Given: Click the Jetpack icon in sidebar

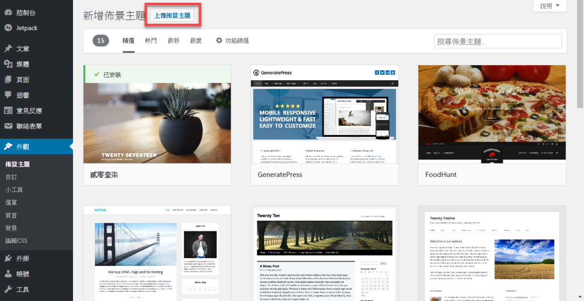Looking at the screenshot, I should (8, 28).
